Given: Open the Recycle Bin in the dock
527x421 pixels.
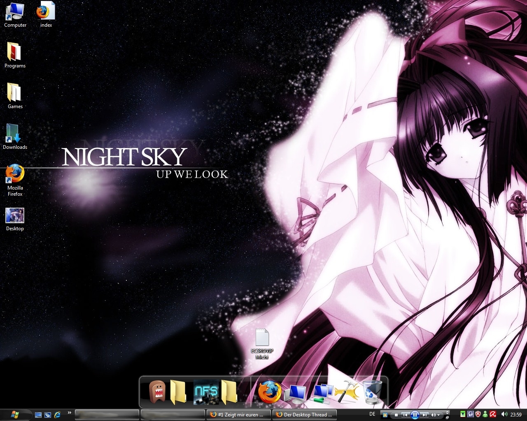Looking at the screenshot, I should 372,392.
